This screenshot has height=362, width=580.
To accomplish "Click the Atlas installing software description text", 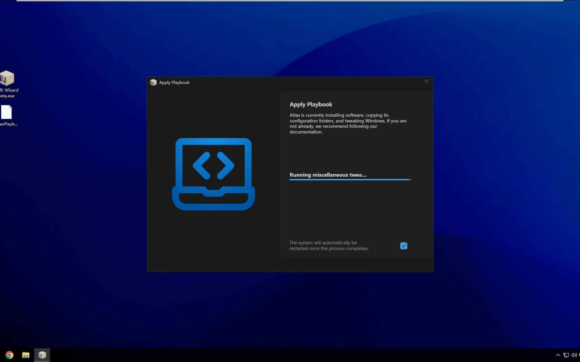I will pos(348,123).
